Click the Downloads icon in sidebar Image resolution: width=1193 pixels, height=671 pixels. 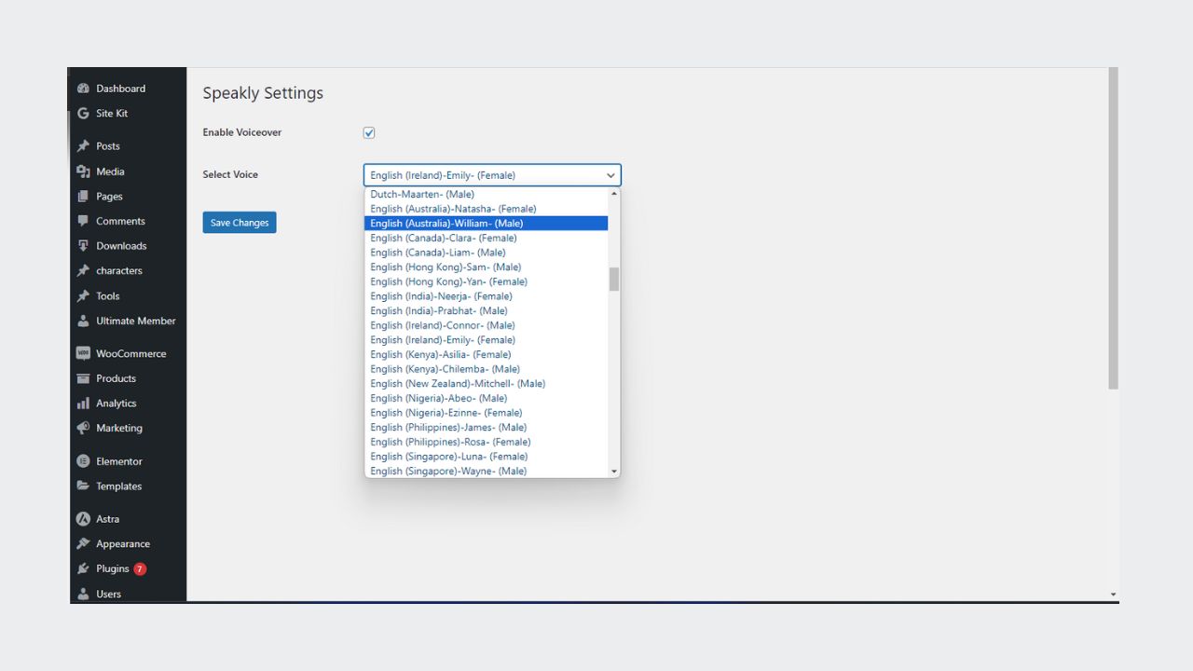click(83, 246)
